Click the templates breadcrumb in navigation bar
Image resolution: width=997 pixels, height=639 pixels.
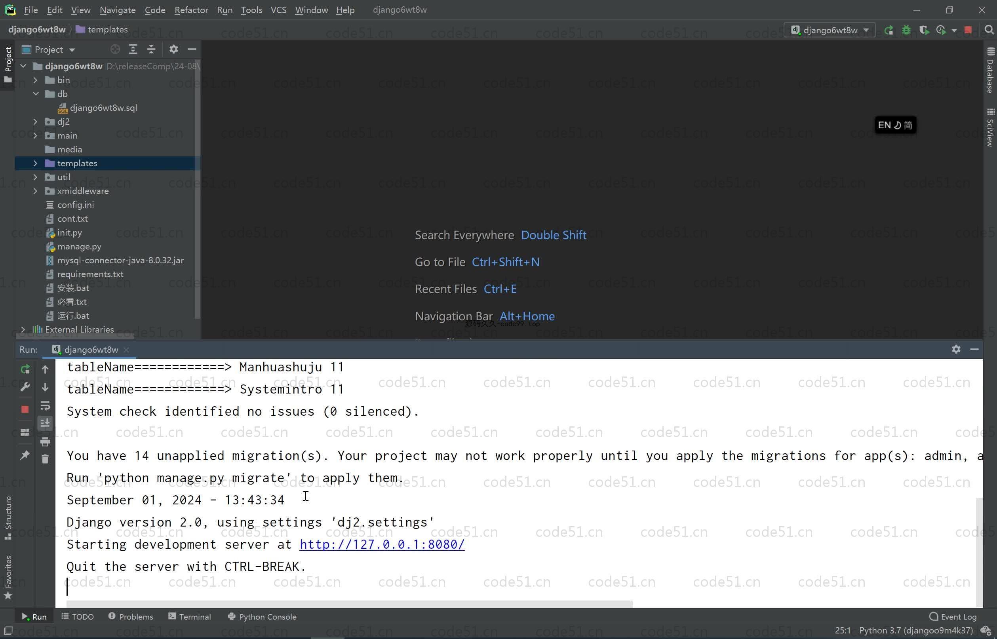click(x=102, y=29)
